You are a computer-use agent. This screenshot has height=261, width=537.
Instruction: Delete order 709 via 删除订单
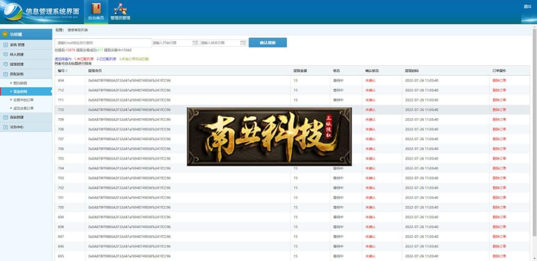pos(499,120)
